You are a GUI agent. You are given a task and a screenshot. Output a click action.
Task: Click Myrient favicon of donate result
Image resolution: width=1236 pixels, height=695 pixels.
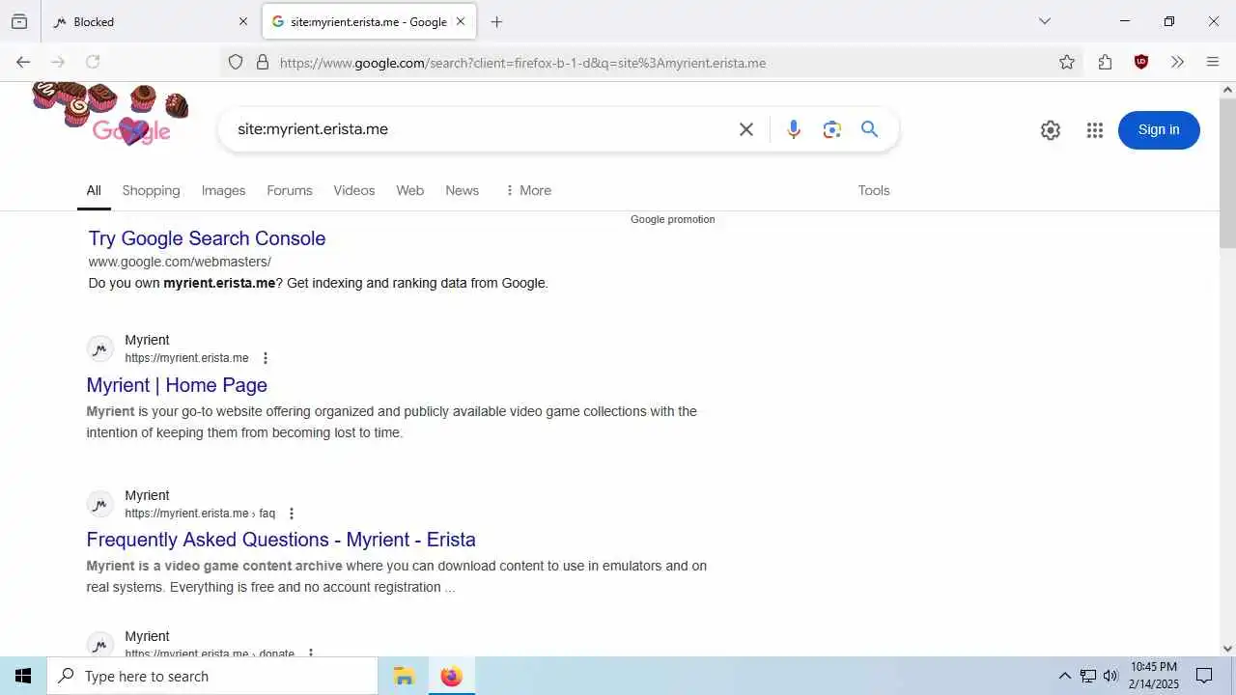pyautogui.click(x=100, y=644)
